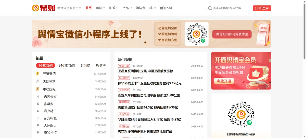Expand the 产品 dropdown menu
The width and height of the screenshot is (306, 138).
pyautogui.click(x=127, y=8)
